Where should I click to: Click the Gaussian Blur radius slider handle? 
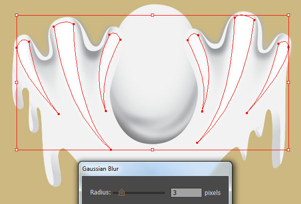click(x=121, y=192)
